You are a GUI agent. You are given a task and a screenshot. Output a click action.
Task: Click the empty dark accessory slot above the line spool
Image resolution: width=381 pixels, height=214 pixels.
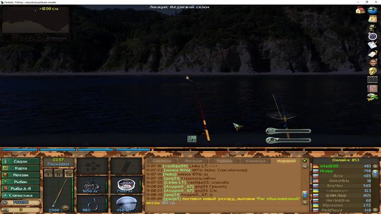[126, 166]
